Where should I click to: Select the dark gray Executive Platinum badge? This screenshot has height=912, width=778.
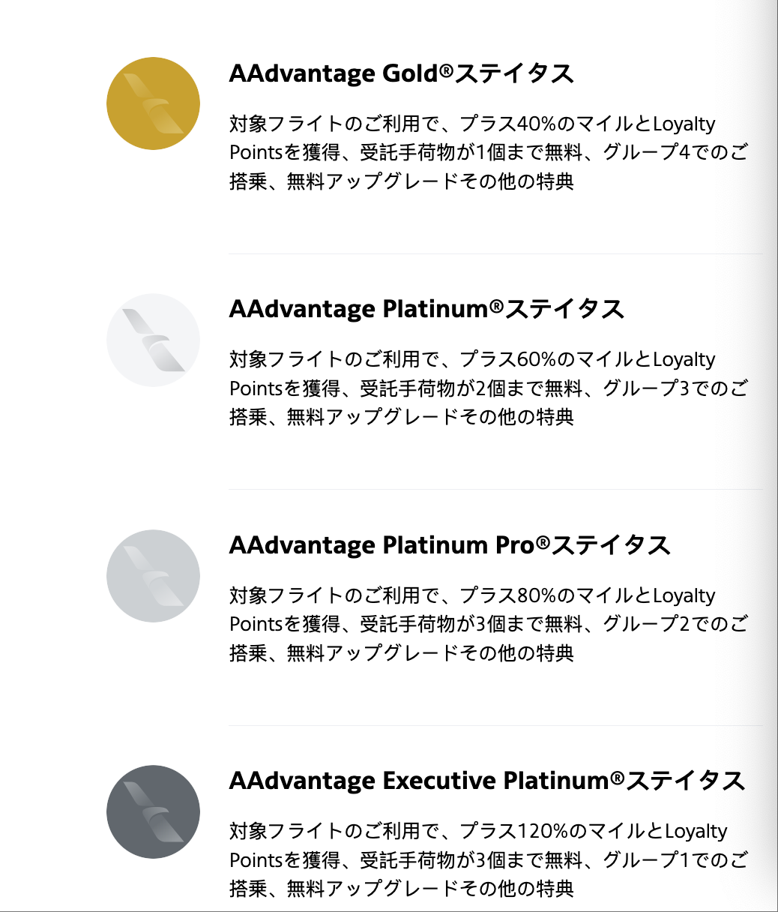[154, 811]
